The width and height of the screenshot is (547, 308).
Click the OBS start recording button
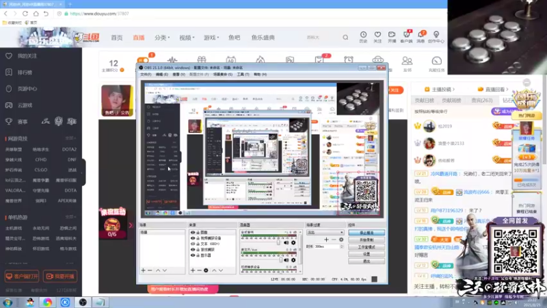pyautogui.click(x=366, y=240)
